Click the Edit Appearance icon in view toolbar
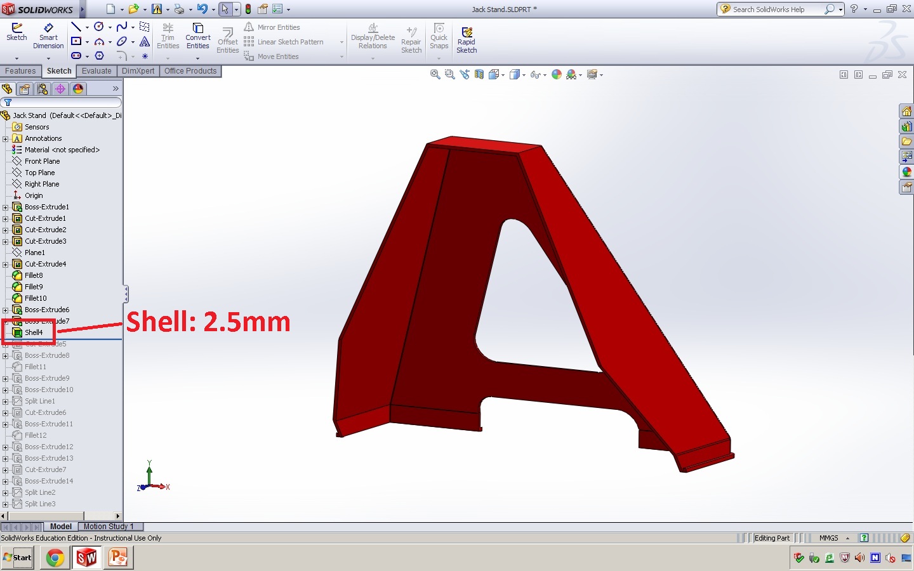 point(557,74)
